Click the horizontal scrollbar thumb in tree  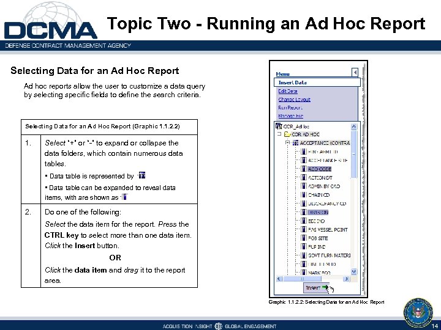pos(302,279)
